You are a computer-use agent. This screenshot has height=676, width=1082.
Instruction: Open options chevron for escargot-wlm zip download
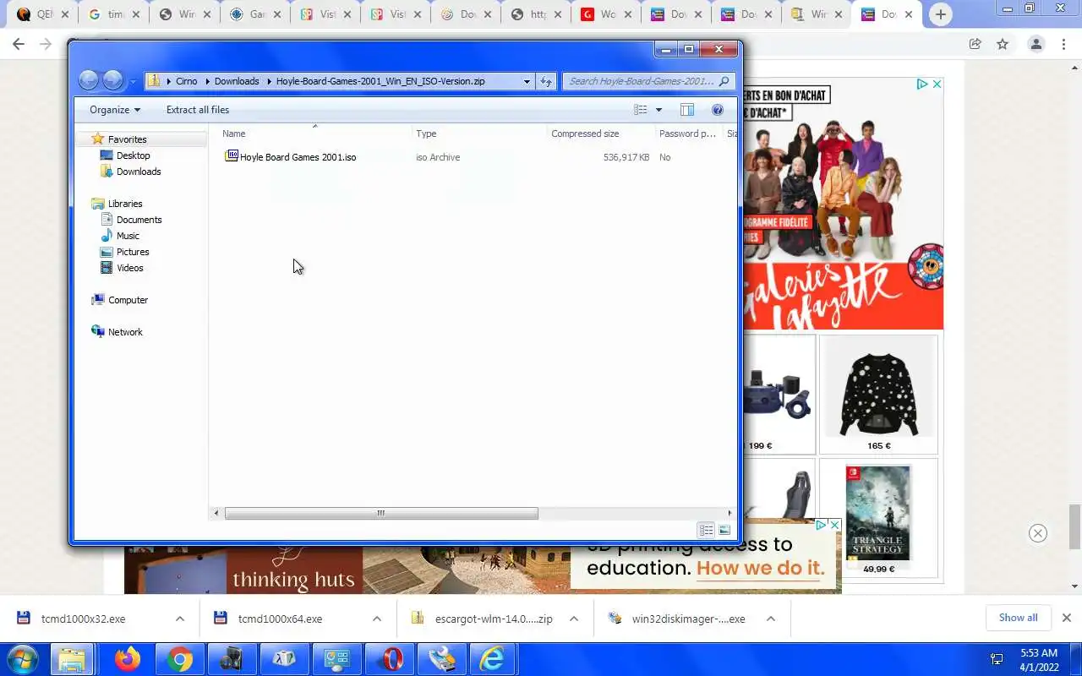point(573,619)
